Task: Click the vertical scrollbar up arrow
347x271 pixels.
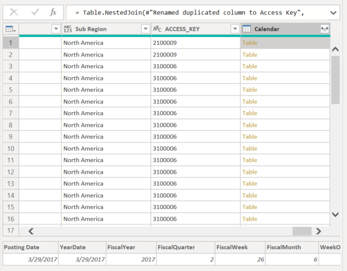Action: (x=335, y=49)
